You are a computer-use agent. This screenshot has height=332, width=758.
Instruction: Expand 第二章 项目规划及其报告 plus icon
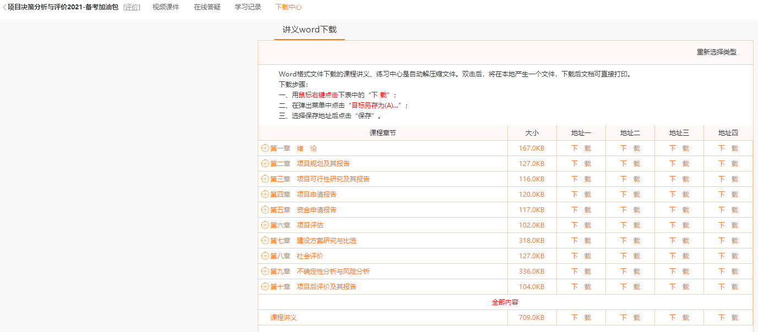click(x=265, y=164)
